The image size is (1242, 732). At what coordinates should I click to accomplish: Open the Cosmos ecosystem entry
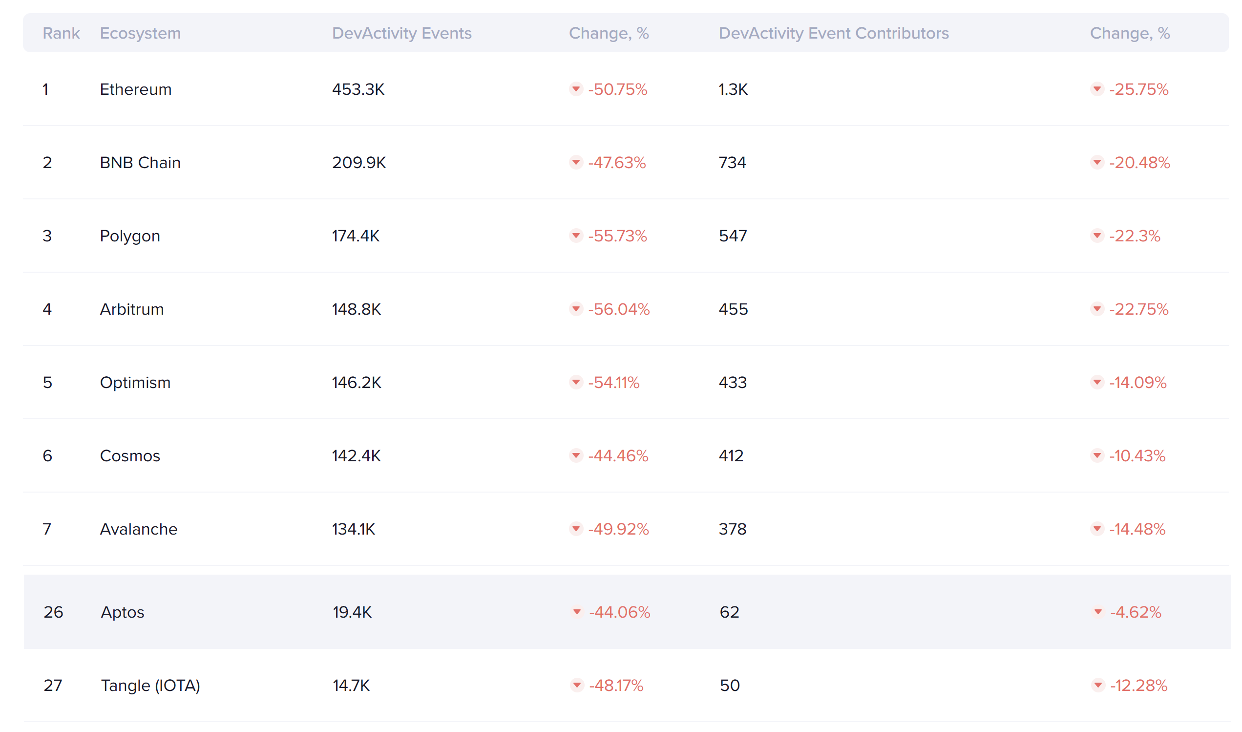[x=129, y=456]
